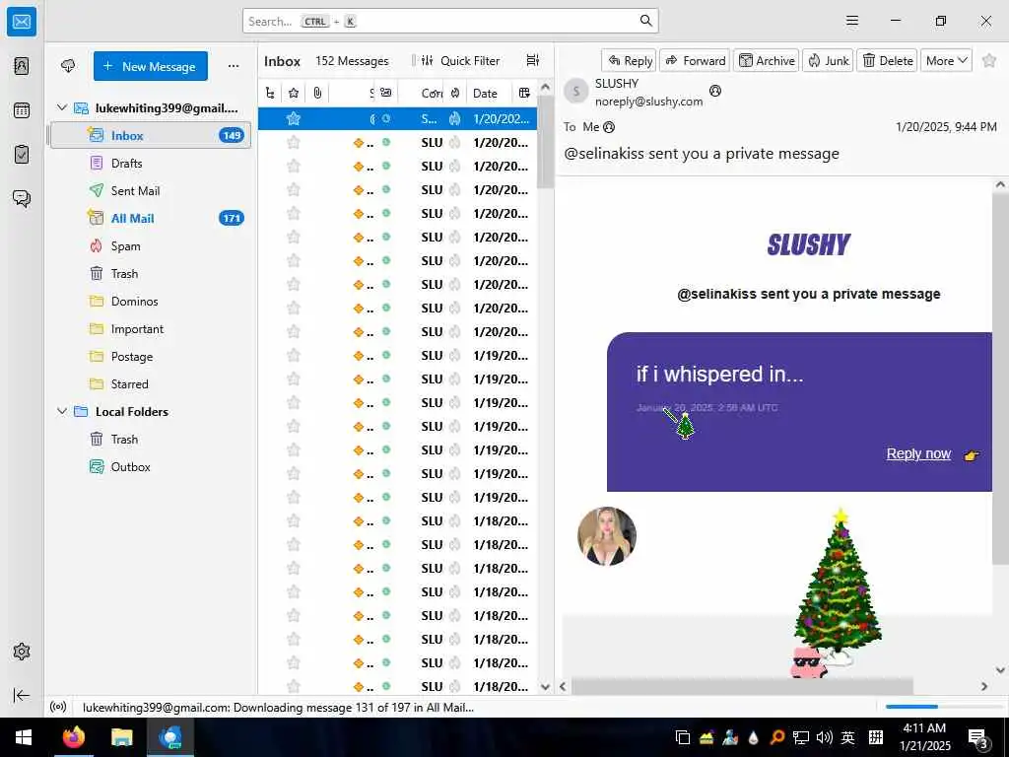1009x757 pixels.
Task: Open column picker in message list
Action: coord(524,94)
